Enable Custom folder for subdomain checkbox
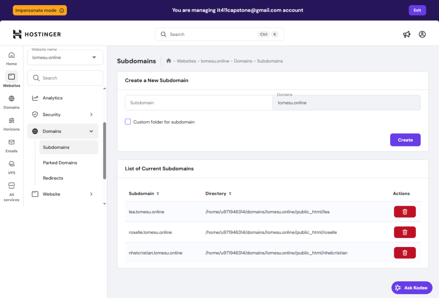The height and width of the screenshot is (298, 439). (x=128, y=122)
